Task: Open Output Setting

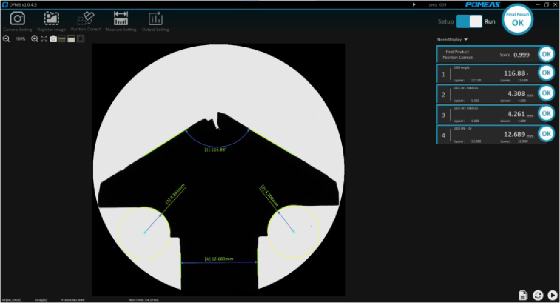Action: point(155,22)
